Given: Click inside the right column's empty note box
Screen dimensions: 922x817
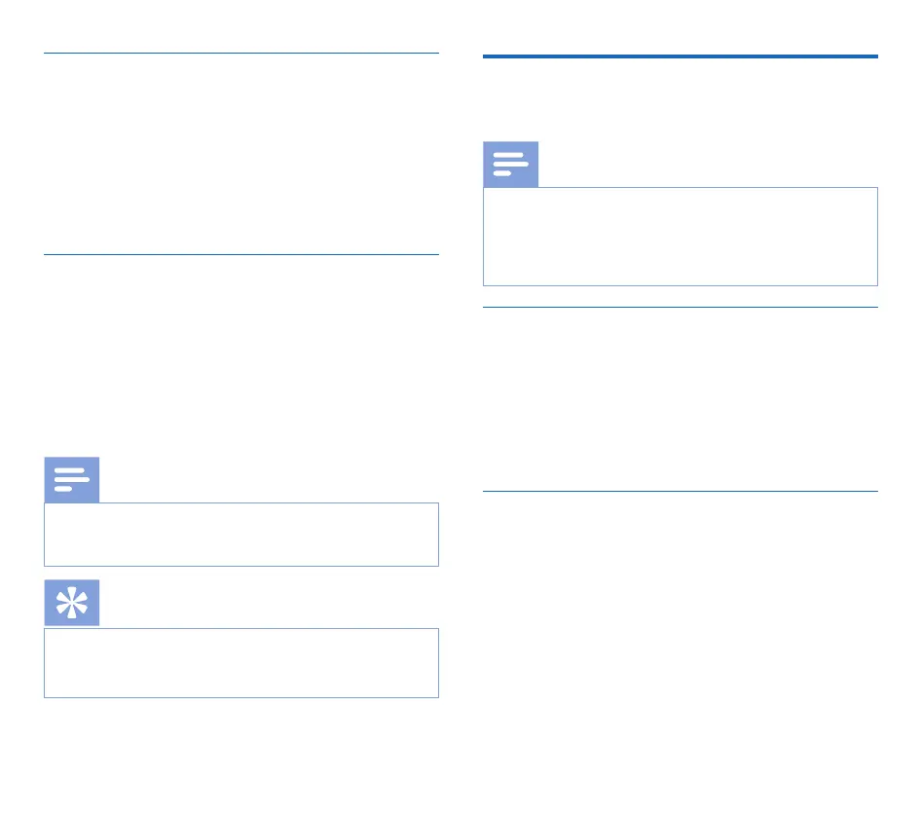Looking at the screenshot, I should click(x=680, y=237).
